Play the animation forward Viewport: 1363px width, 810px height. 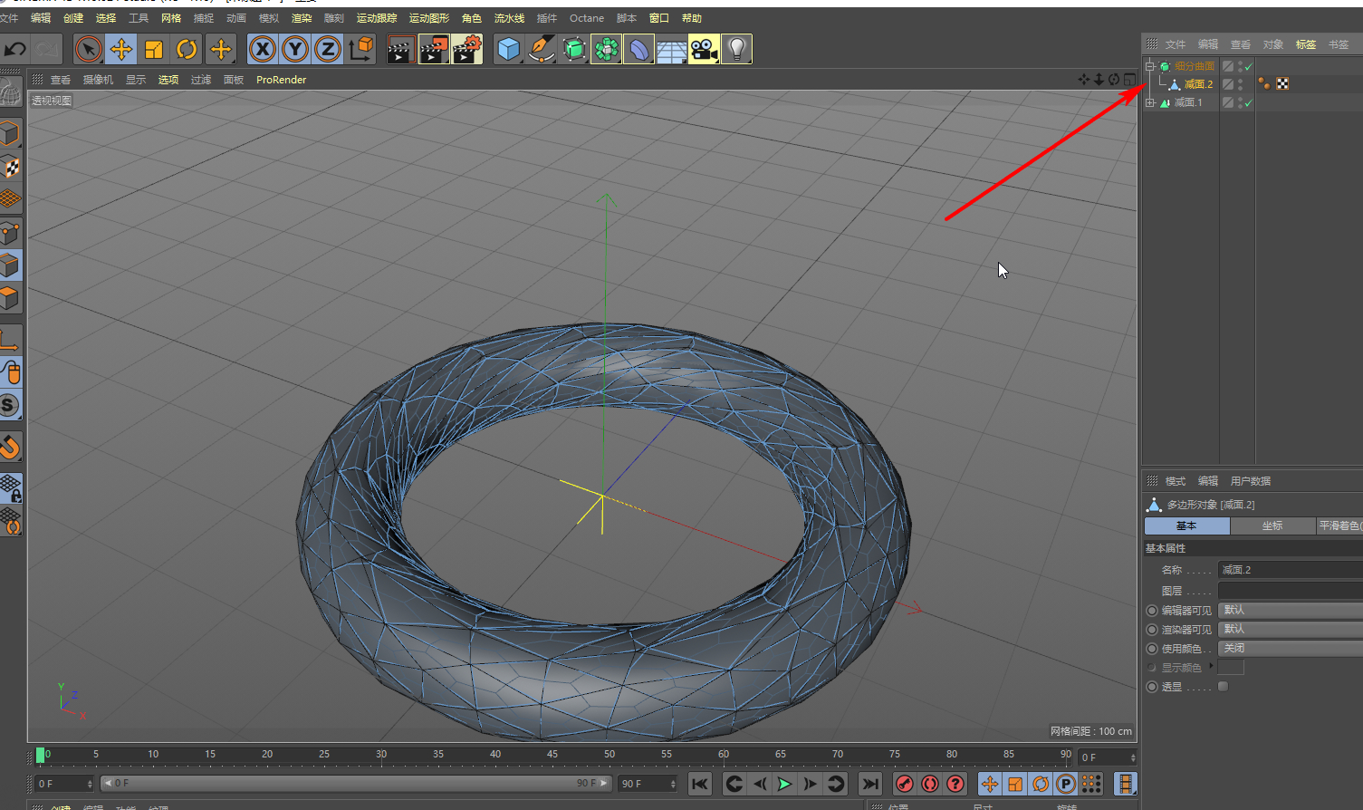pyautogui.click(x=784, y=784)
